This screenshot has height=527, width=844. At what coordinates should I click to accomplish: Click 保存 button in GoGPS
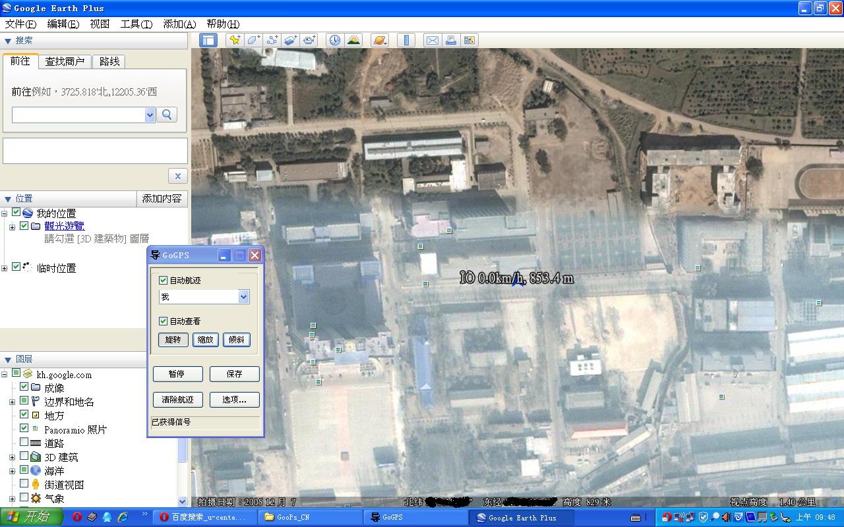click(x=234, y=374)
